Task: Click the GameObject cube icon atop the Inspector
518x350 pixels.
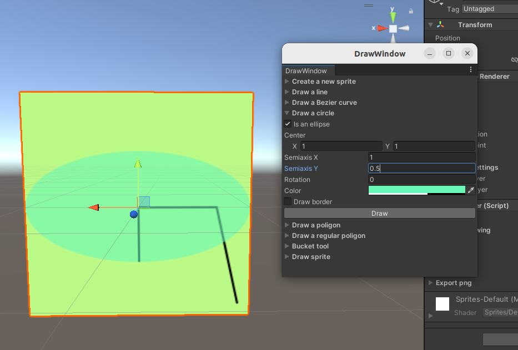Action: [434, 2]
